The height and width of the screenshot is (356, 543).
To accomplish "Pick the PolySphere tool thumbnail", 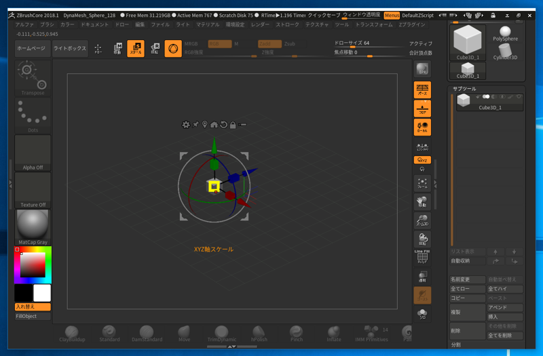I will tap(505, 33).
